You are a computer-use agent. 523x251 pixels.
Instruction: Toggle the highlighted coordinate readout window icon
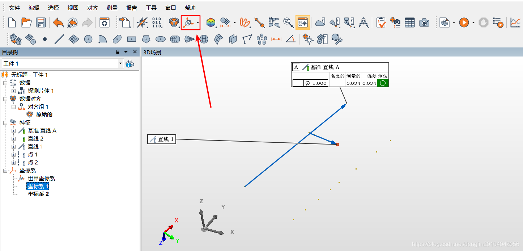tap(302, 22)
